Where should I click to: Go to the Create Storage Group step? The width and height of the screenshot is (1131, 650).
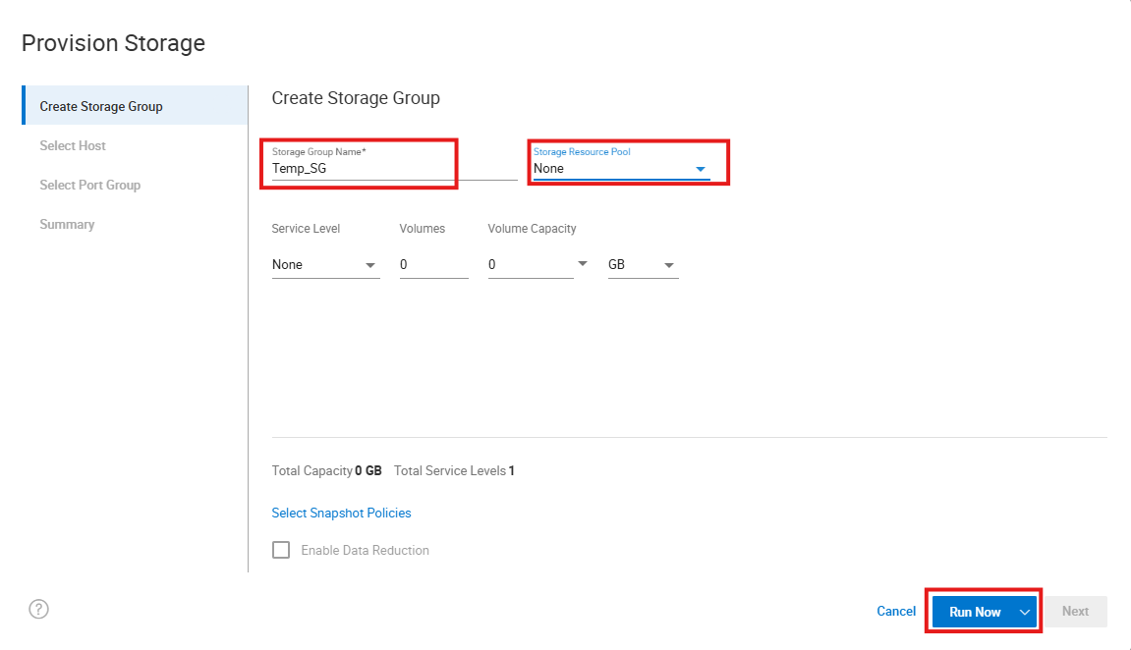[x=101, y=106]
